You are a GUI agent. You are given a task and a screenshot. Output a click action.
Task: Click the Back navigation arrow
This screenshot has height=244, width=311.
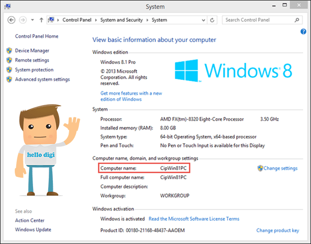point(11,20)
